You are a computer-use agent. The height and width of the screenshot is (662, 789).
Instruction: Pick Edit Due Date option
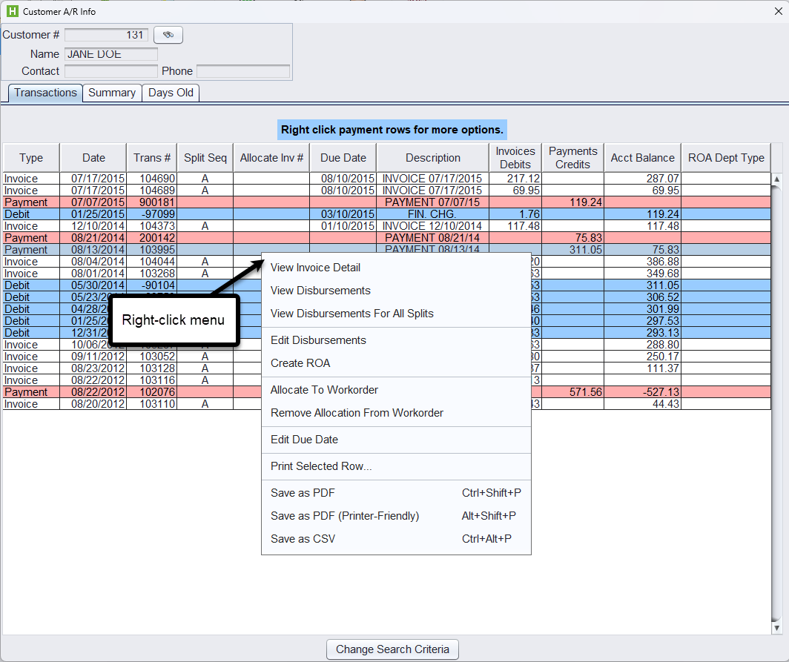pyautogui.click(x=304, y=440)
